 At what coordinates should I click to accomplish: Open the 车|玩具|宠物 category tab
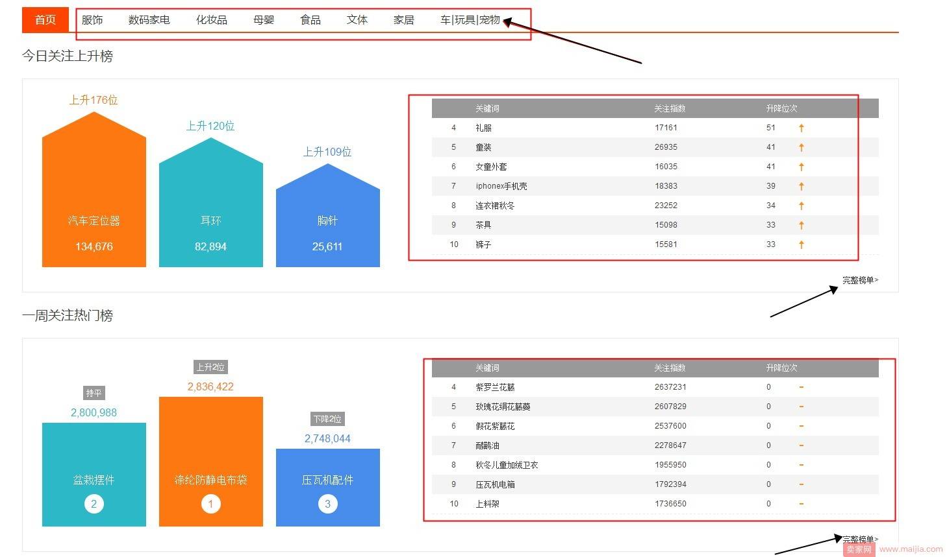(x=470, y=20)
